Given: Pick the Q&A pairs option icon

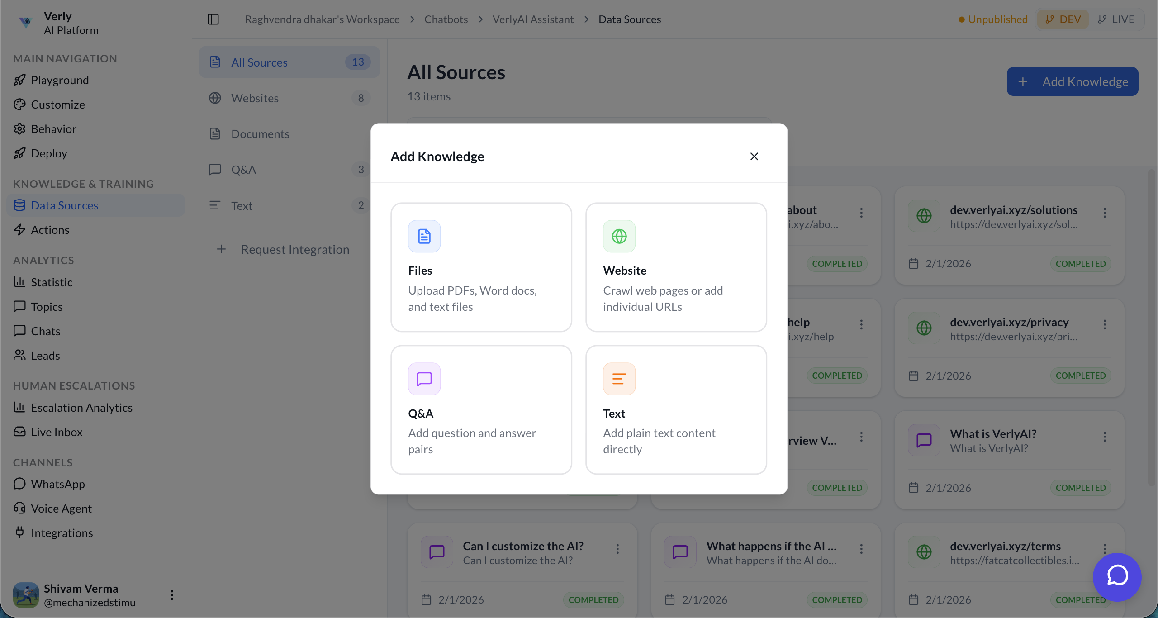Looking at the screenshot, I should tap(423, 379).
